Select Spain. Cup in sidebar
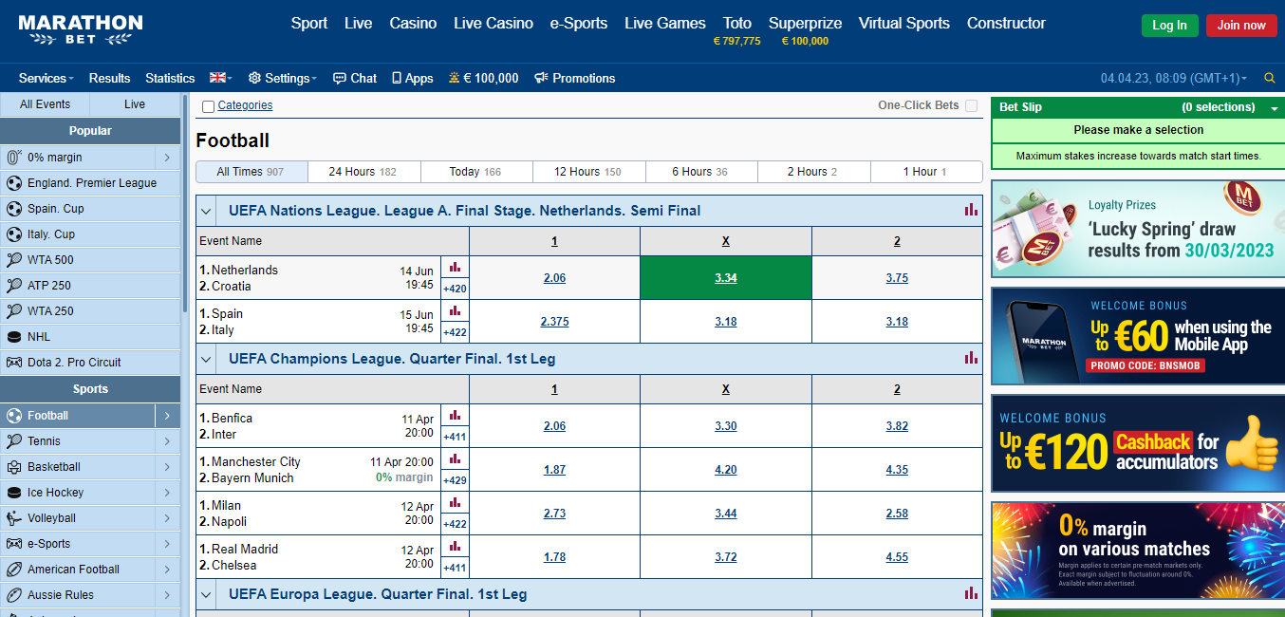The width and height of the screenshot is (1285, 617). [x=90, y=209]
